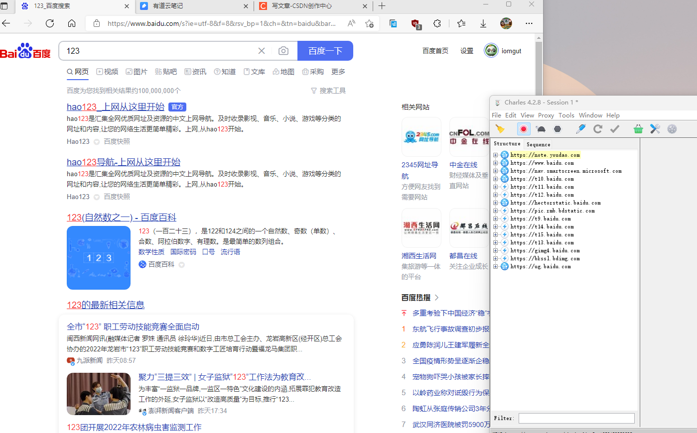
Task: Clear the Baidu search box with X
Action: [x=262, y=51]
